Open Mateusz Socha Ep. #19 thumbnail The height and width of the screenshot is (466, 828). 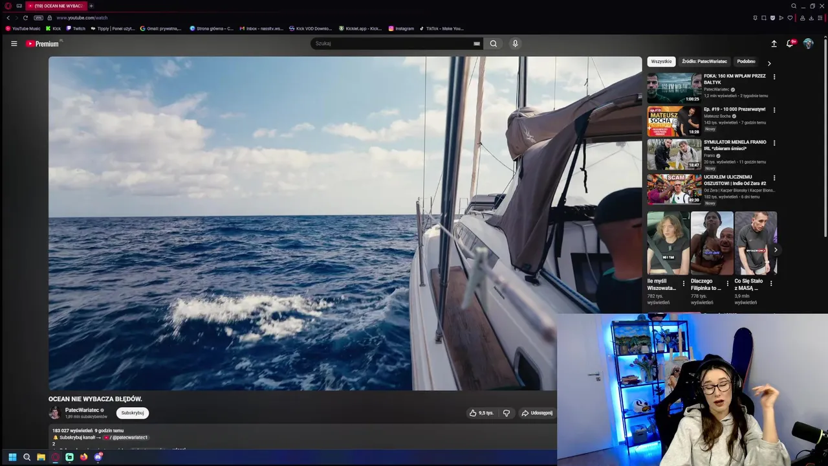[x=674, y=121]
